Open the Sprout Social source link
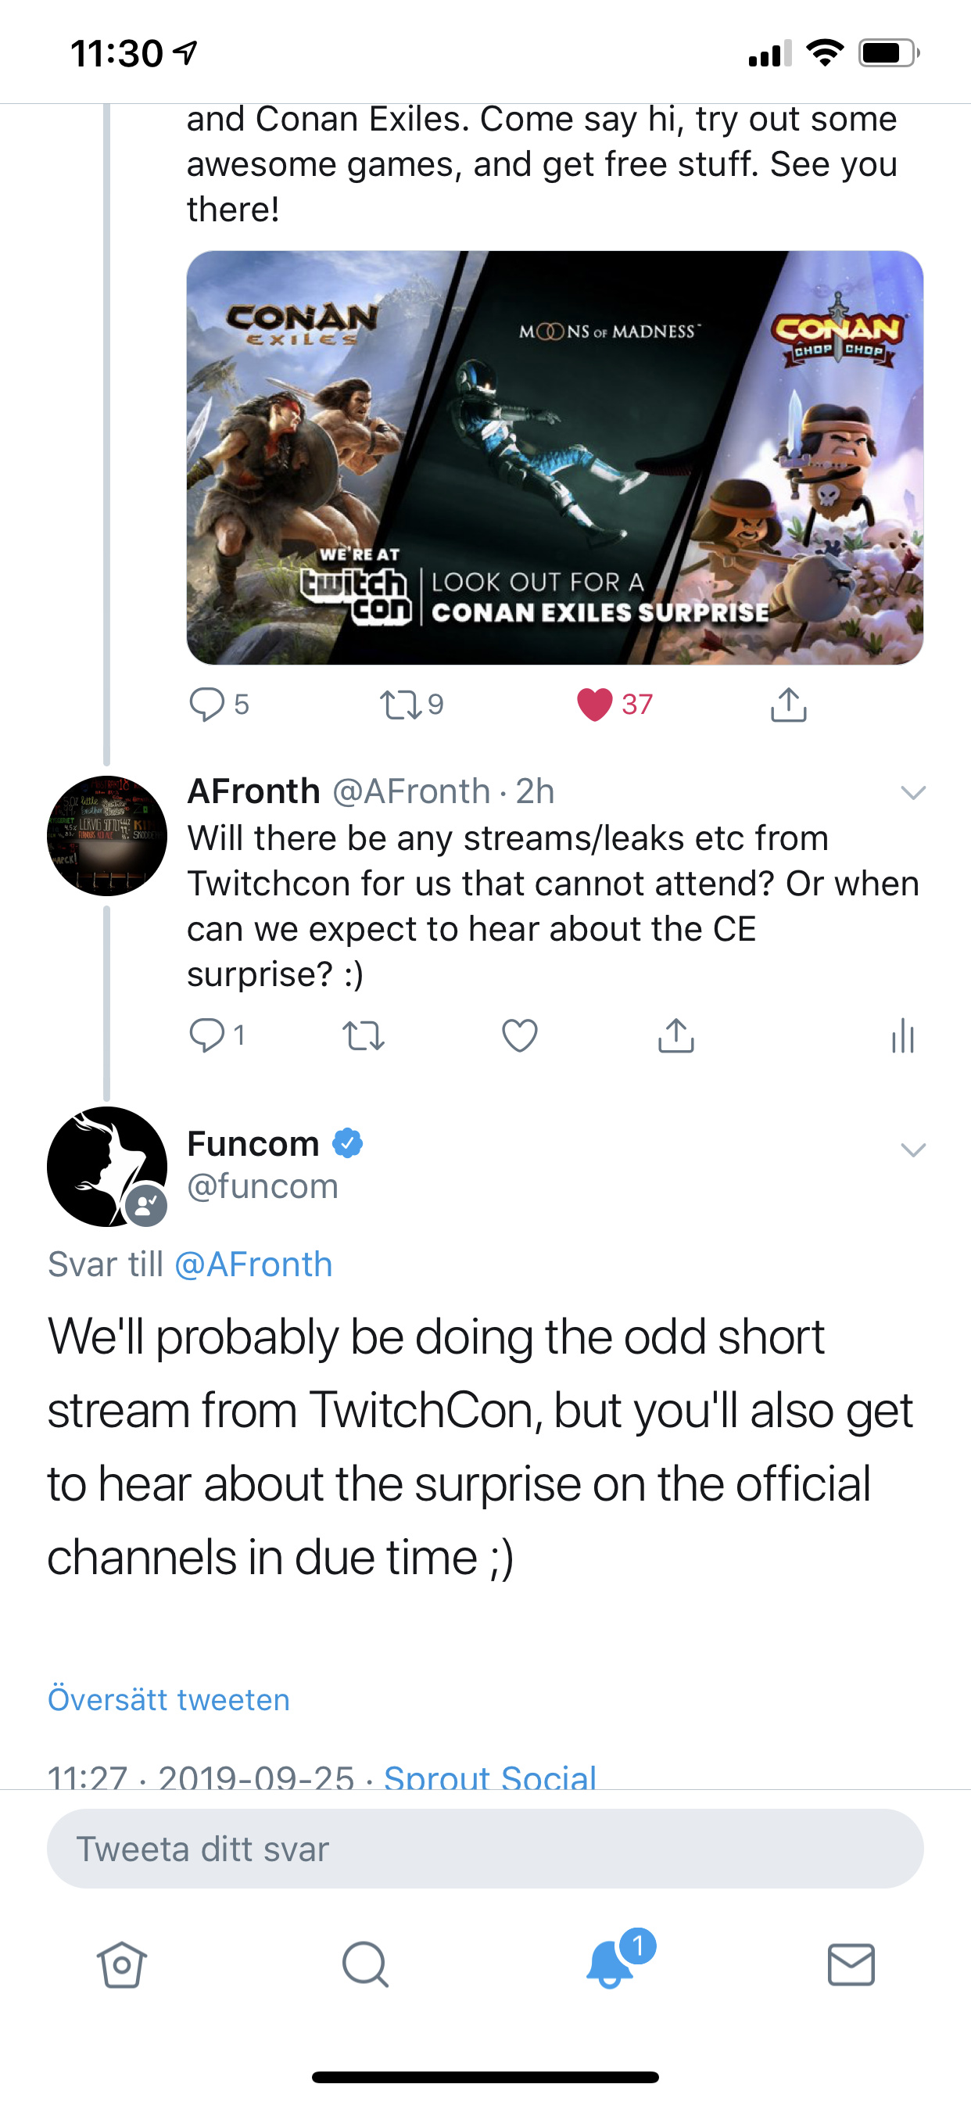 489,1777
